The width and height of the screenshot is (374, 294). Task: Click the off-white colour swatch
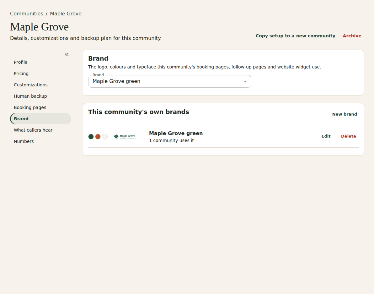pyautogui.click(x=105, y=137)
